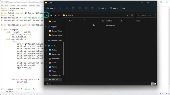Switch to details view layout icon
The image size is (170, 95).
click(152, 84)
